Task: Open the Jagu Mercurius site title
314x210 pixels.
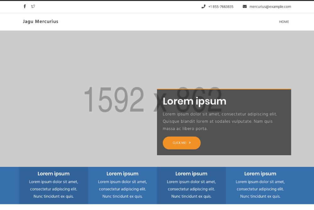Action: click(x=41, y=21)
